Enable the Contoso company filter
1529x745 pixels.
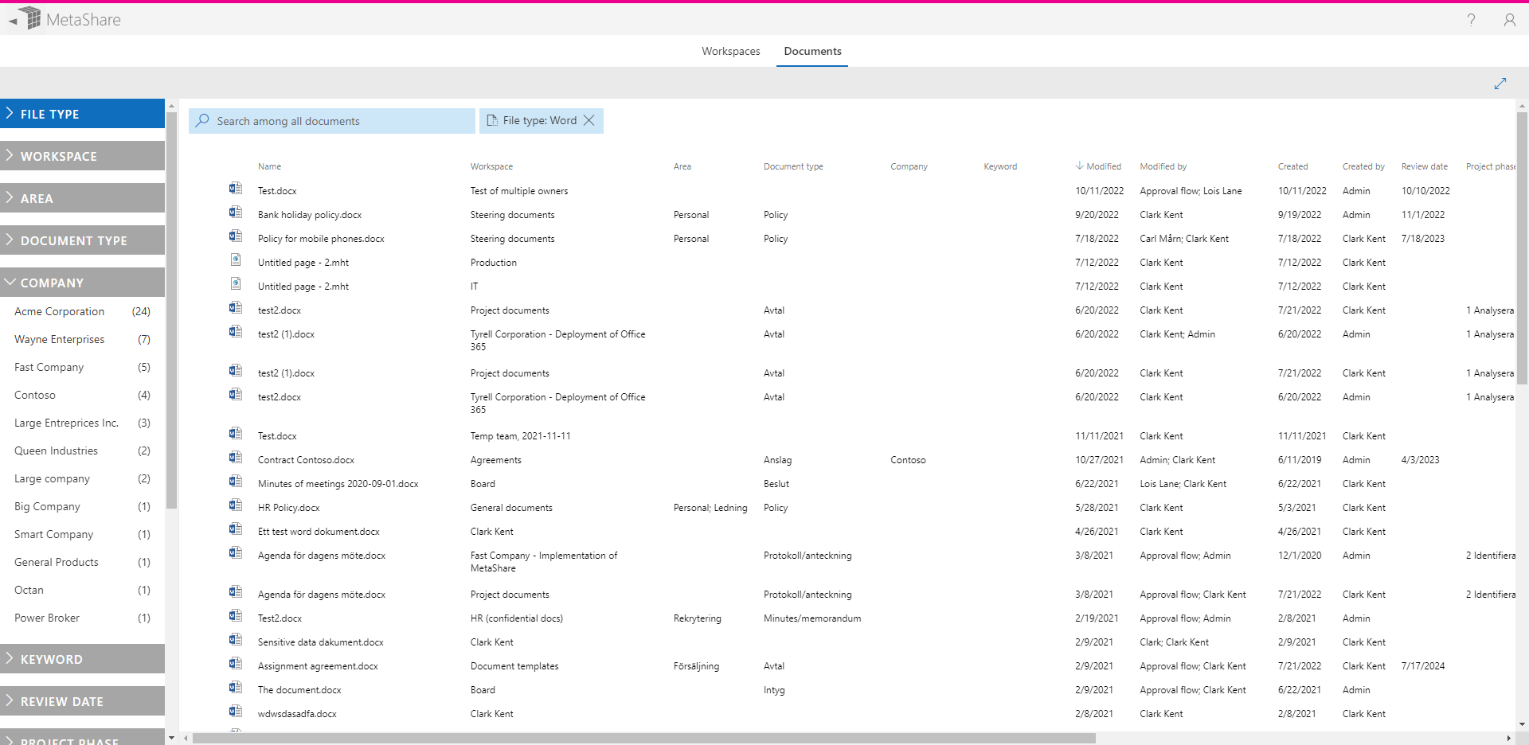coord(35,395)
